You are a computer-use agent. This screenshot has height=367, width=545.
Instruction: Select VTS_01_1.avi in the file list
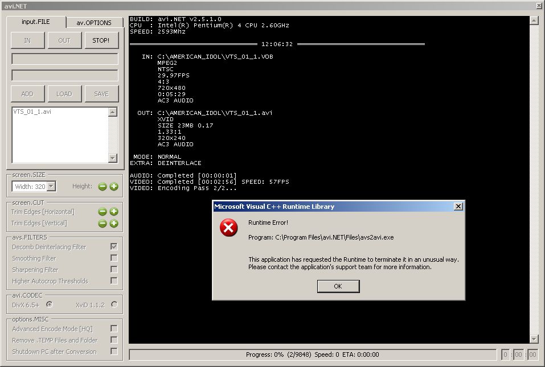pos(32,112)
